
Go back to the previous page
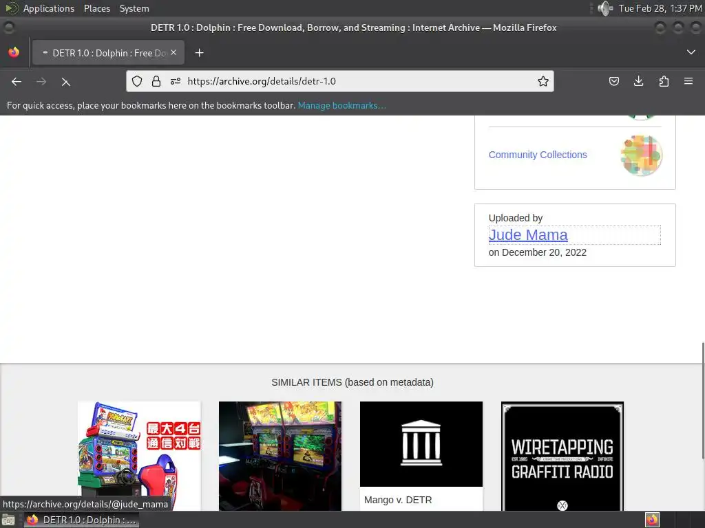[x=17, y=82]
